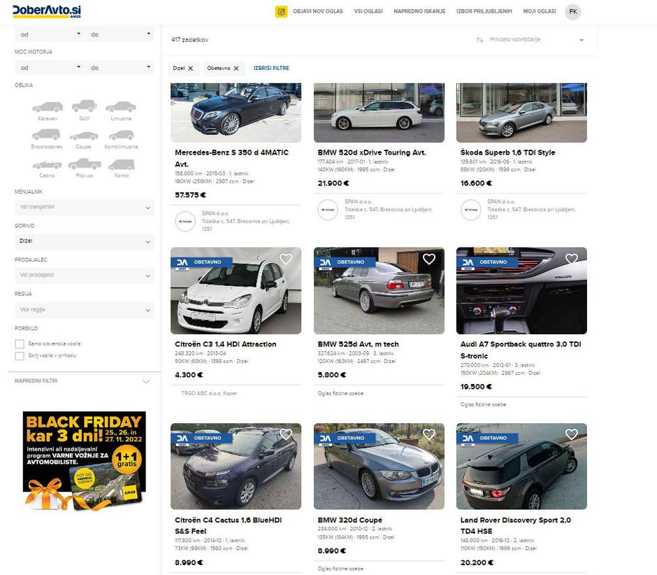Select the Karavan body shape icon
This screenshot has width=657, height=575.
(48, 107)
